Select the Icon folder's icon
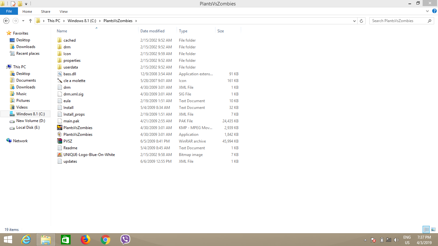438x246 pixels. pyautogui.click(x=59, y=54)
